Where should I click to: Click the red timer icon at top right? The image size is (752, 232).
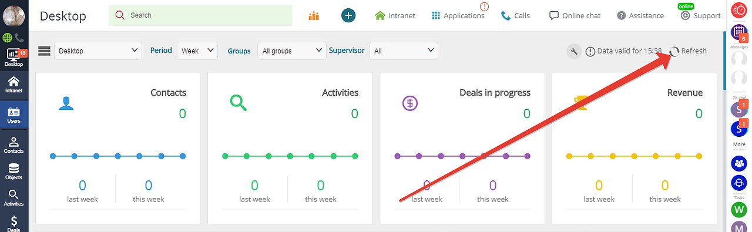738,11
